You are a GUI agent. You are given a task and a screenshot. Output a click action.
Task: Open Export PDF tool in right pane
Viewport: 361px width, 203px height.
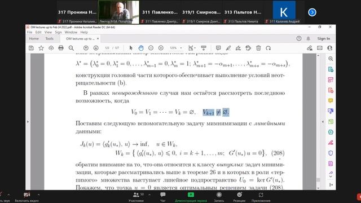click(331, 69)
